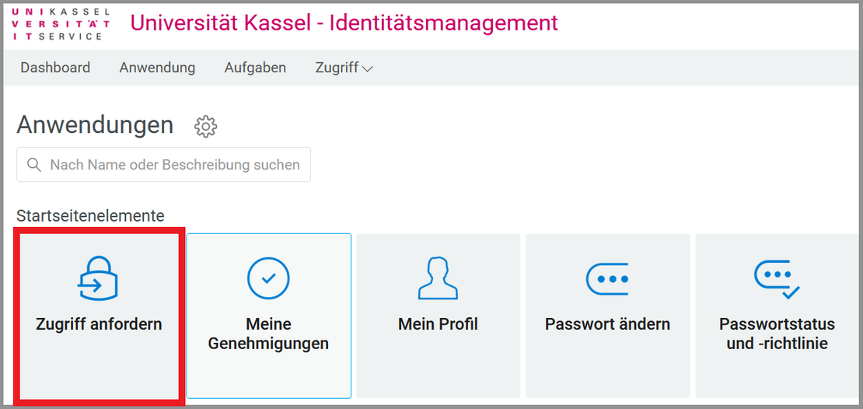Click the Universität Kassel Identitätsmanagement title
Image resolution: width=863 pixels, height=409 pixels.
click(344, 23)
